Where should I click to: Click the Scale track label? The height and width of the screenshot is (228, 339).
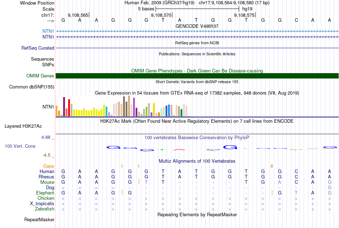pyautogui.click(x=48, y=9)
